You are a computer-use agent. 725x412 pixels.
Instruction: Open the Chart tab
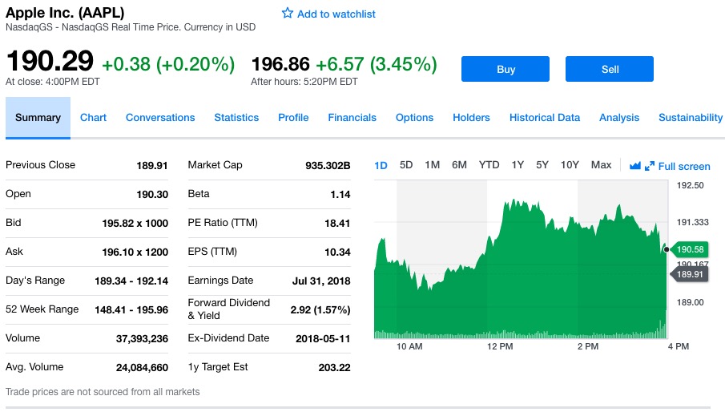(93, 118)
